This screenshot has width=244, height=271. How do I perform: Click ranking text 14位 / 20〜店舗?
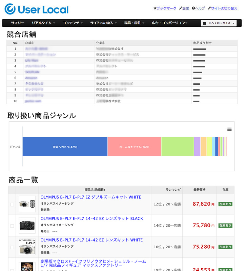(167, 226)
